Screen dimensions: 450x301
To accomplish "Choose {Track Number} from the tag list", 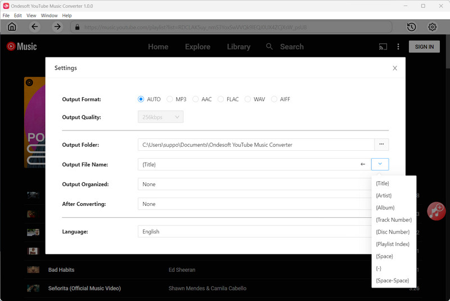I will (394, 220).
